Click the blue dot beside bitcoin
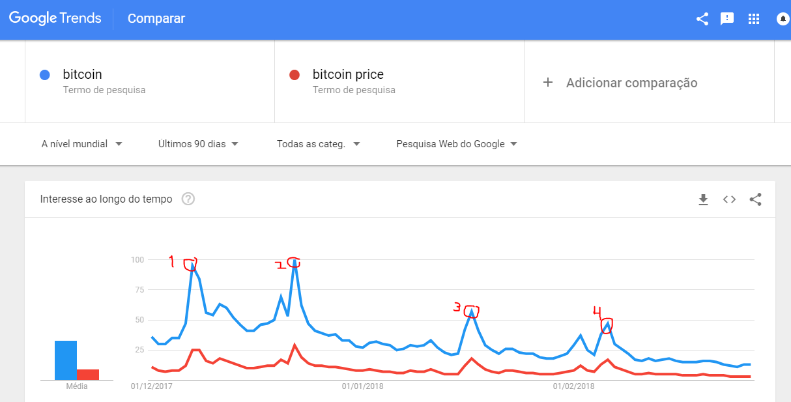 (x=44, y=75)
